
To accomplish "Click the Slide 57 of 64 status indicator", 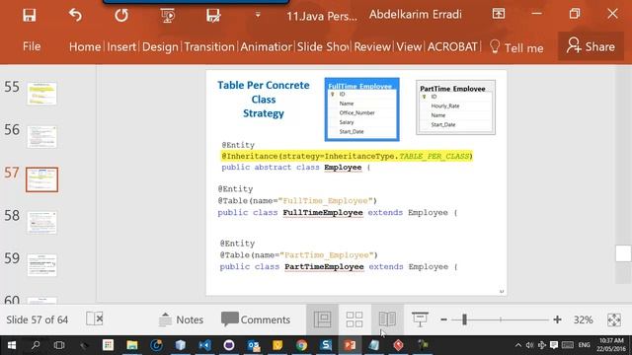I will [x=38, y=319].
